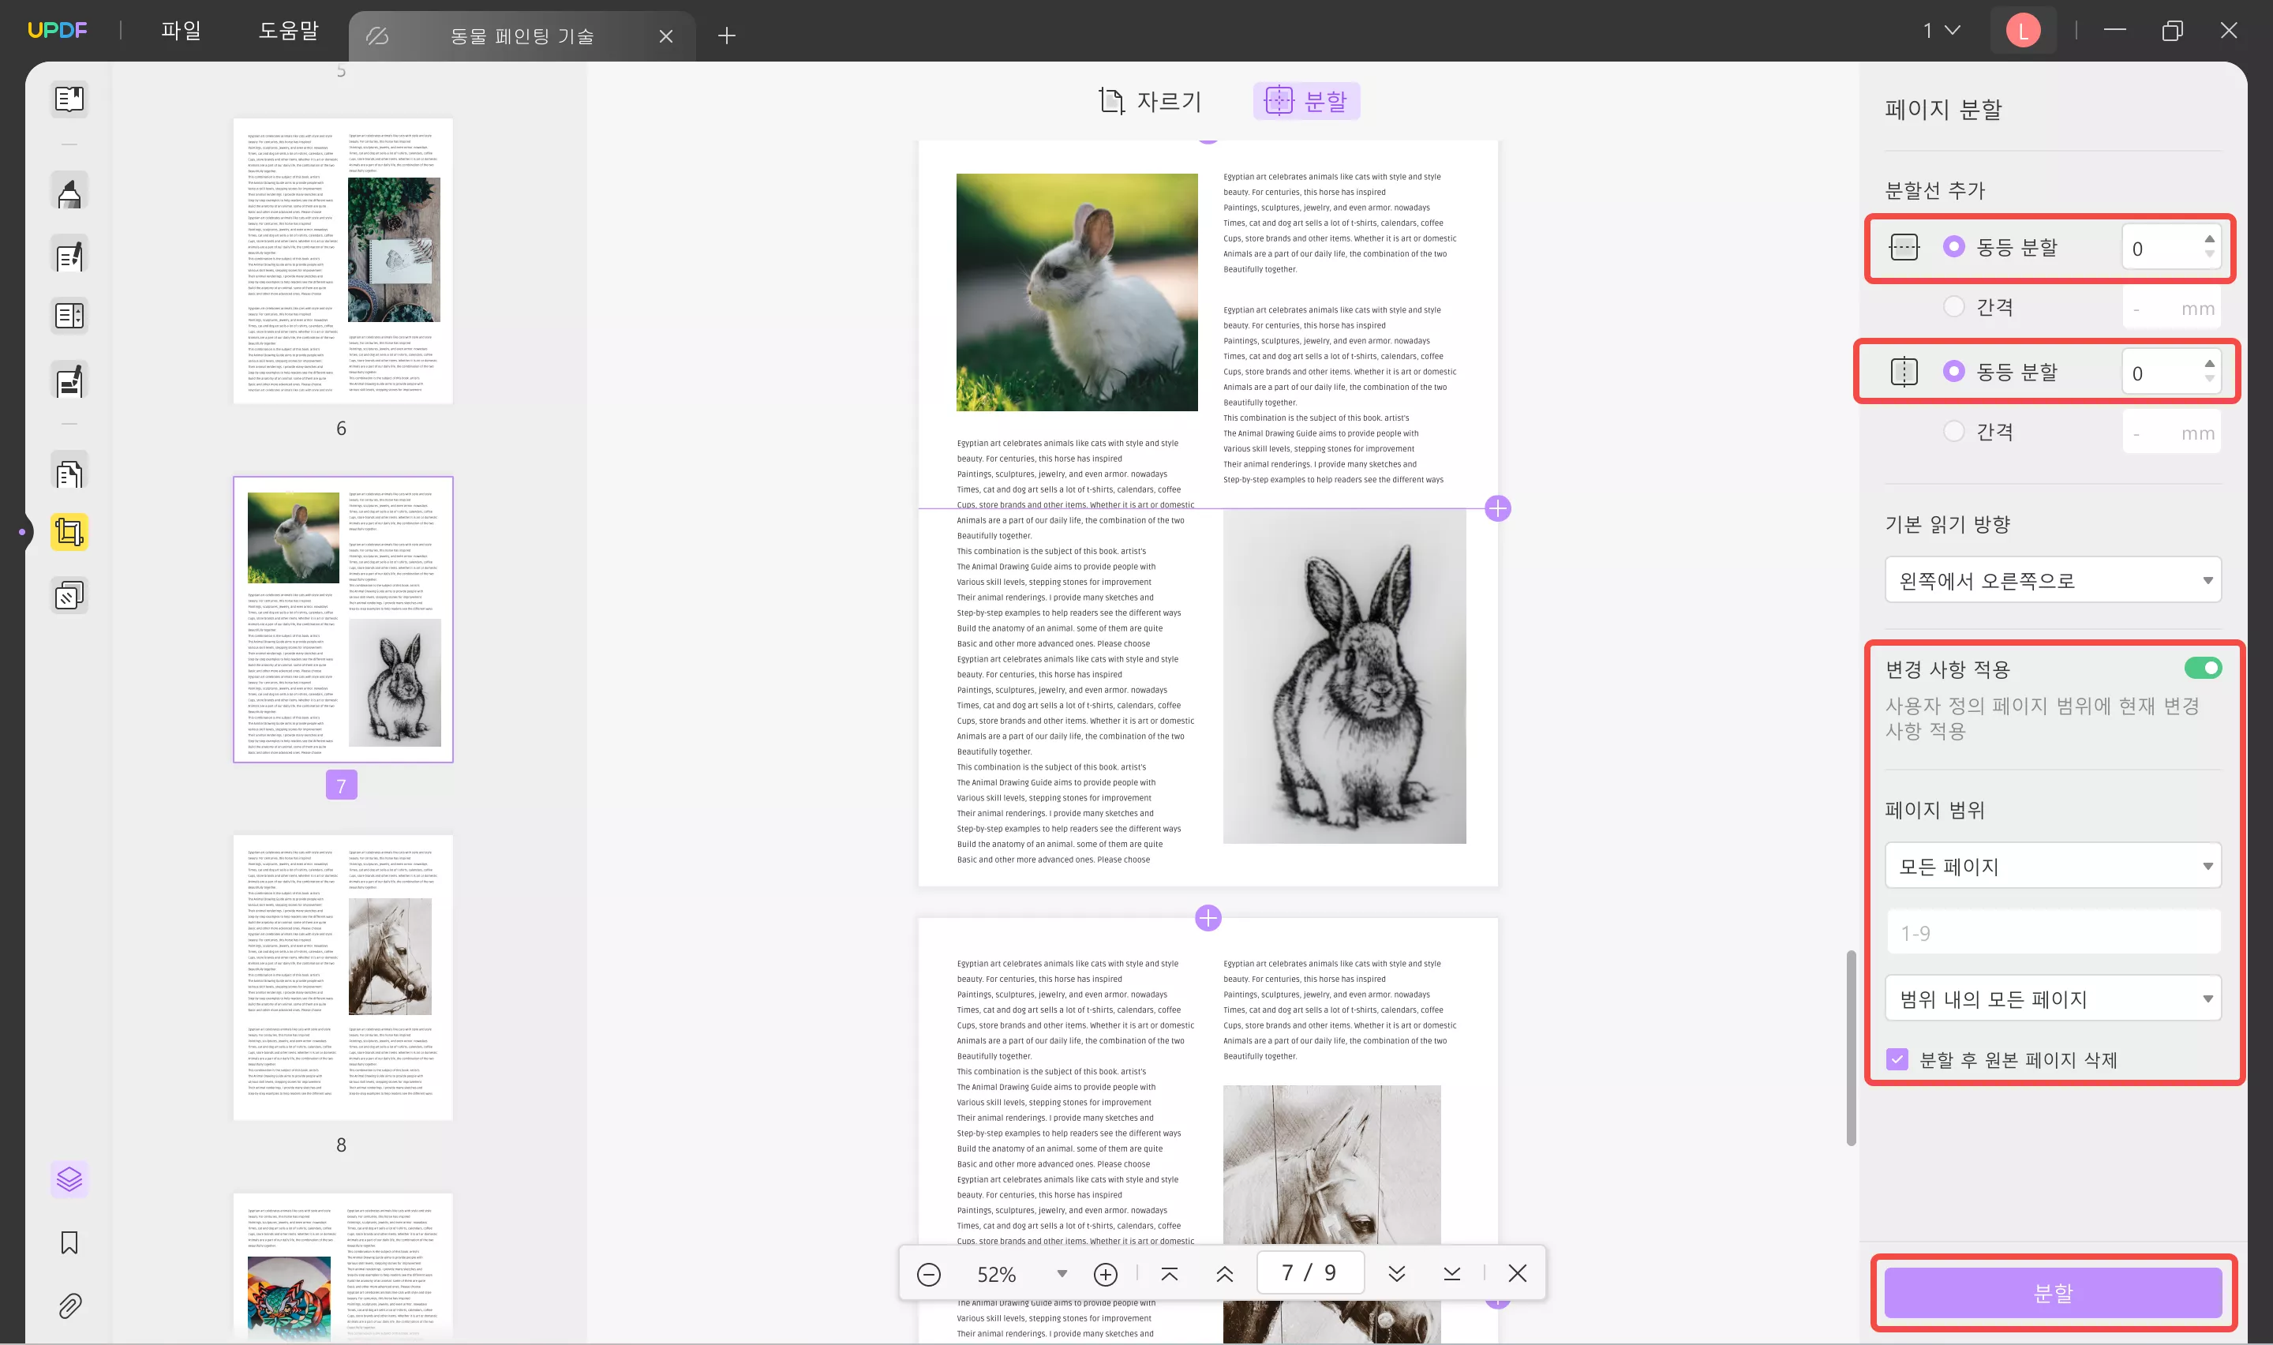Image resolution: width=2273 pixels, height=1345 pixels.
Task: Click the 52% zoom value
Action: [996, 1274]
